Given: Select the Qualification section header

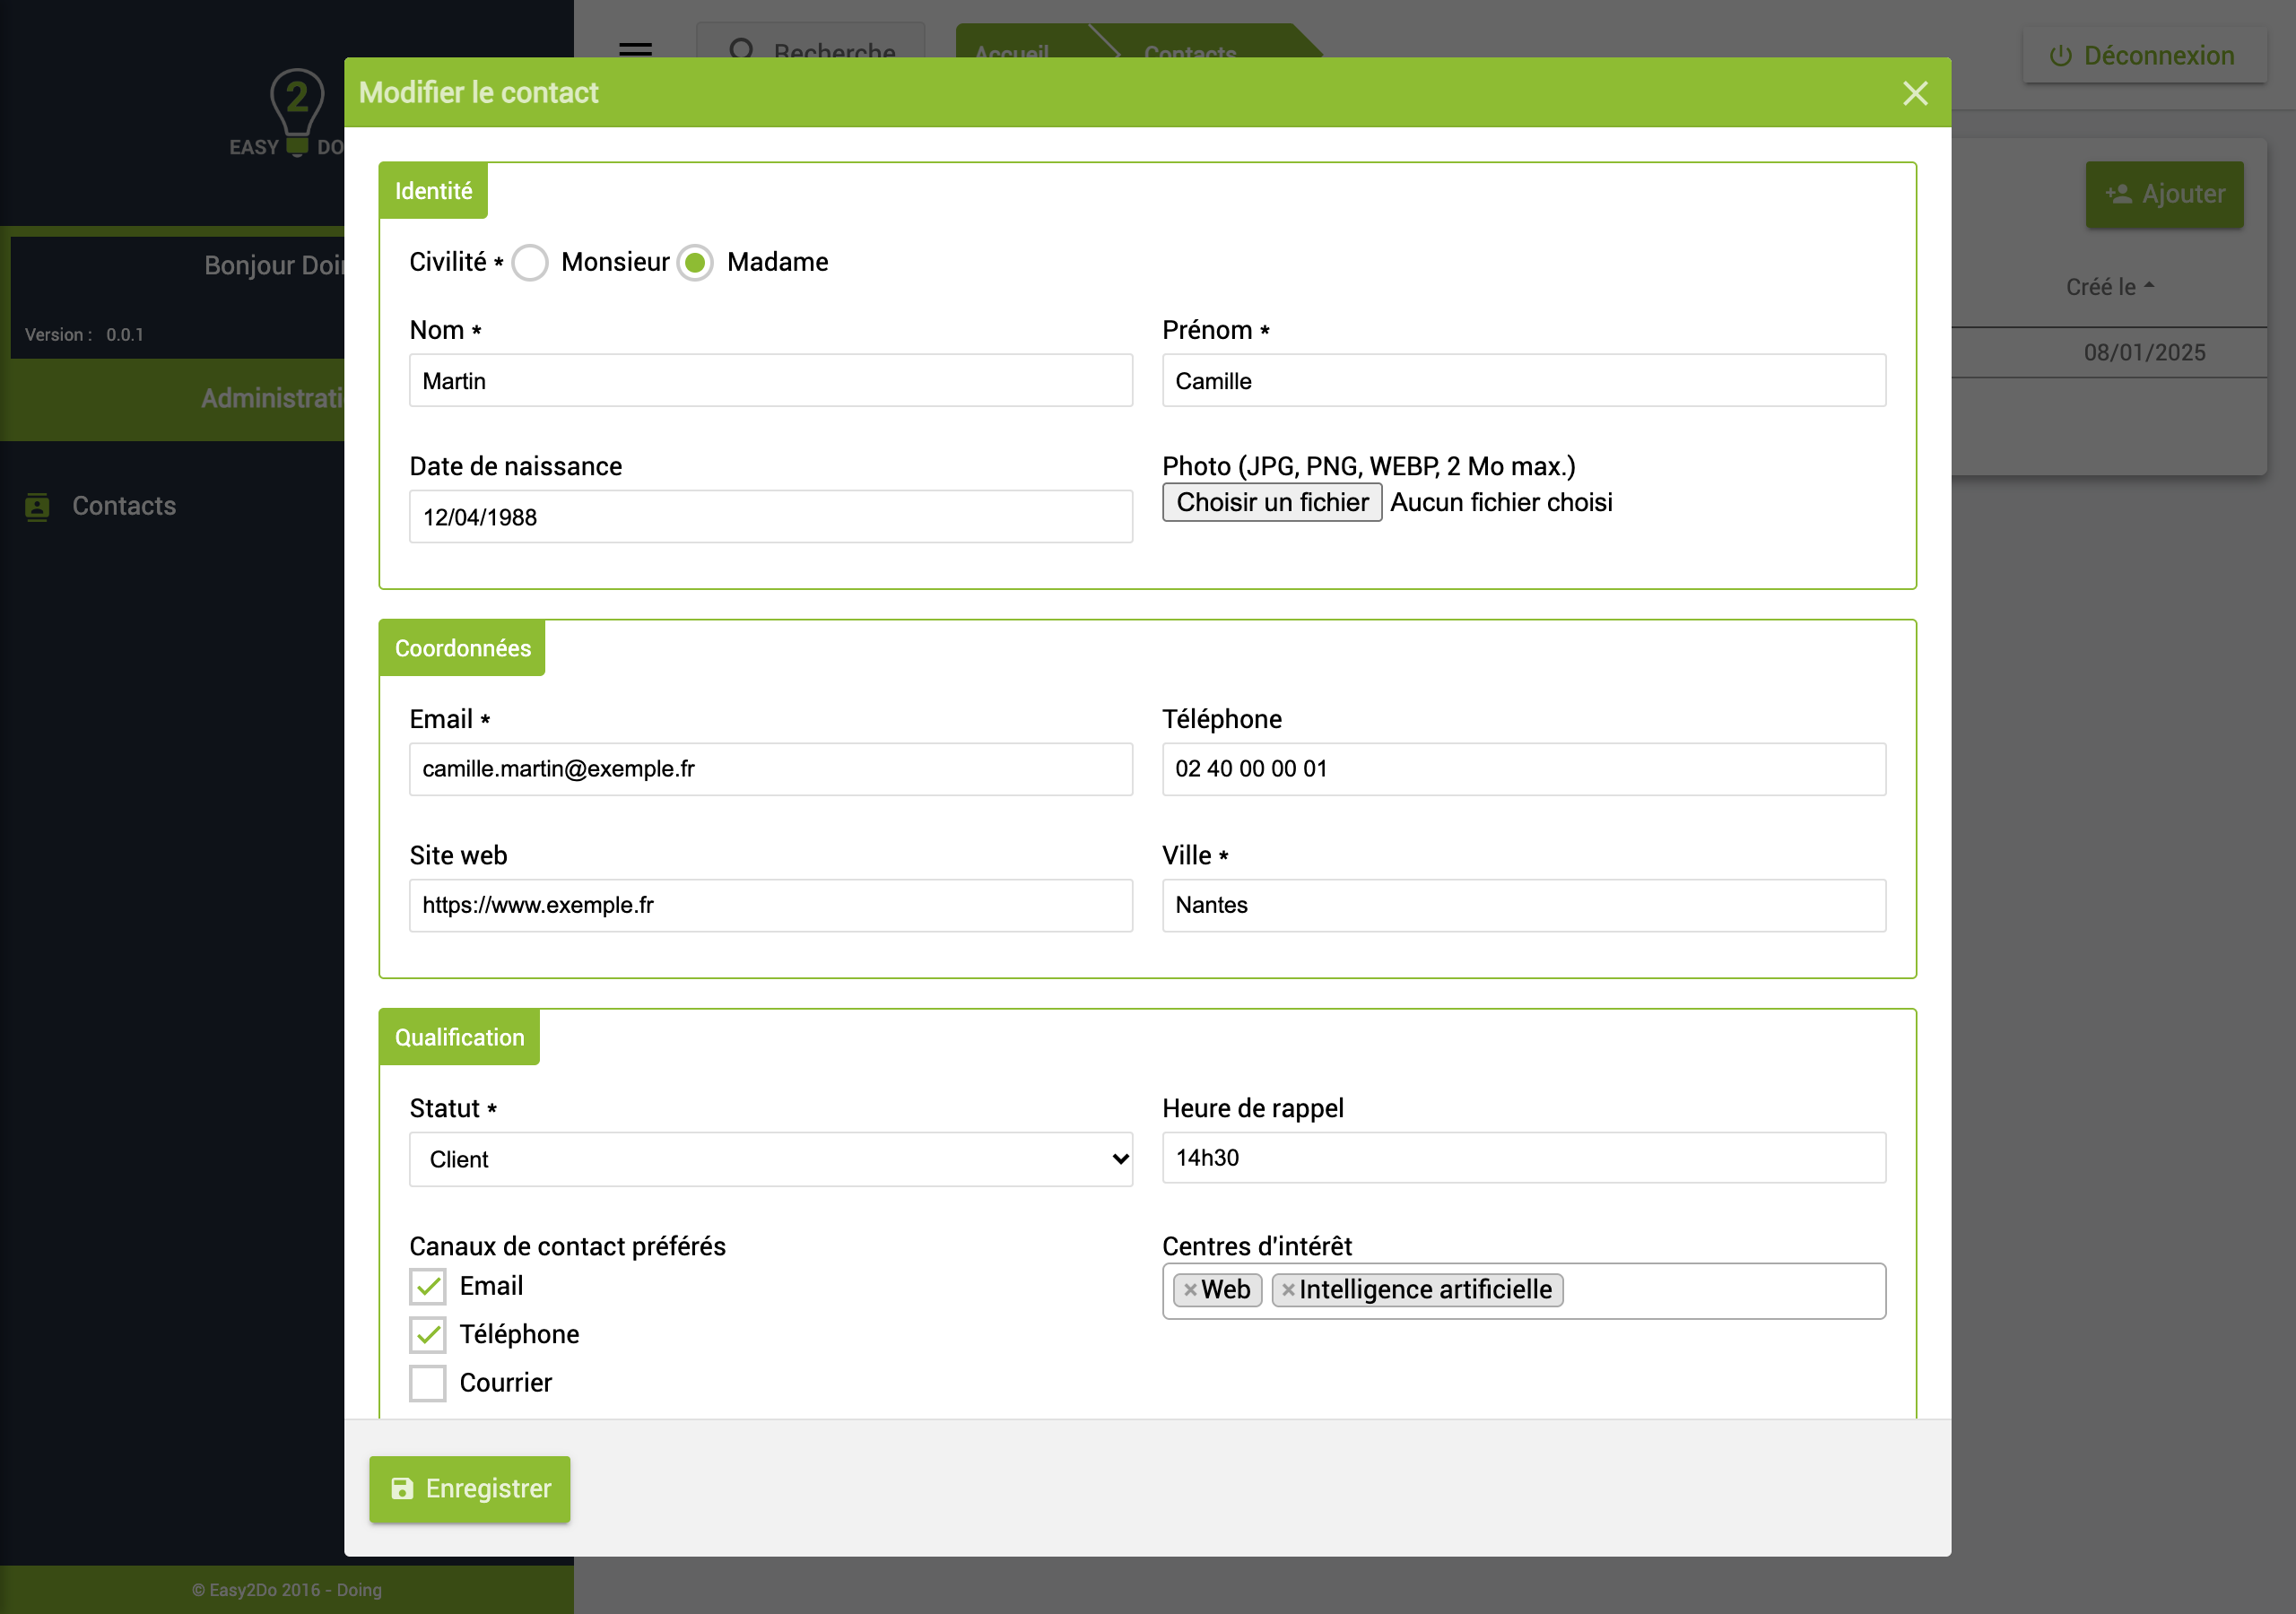Looking at the screenshot, I should 459,1037.
